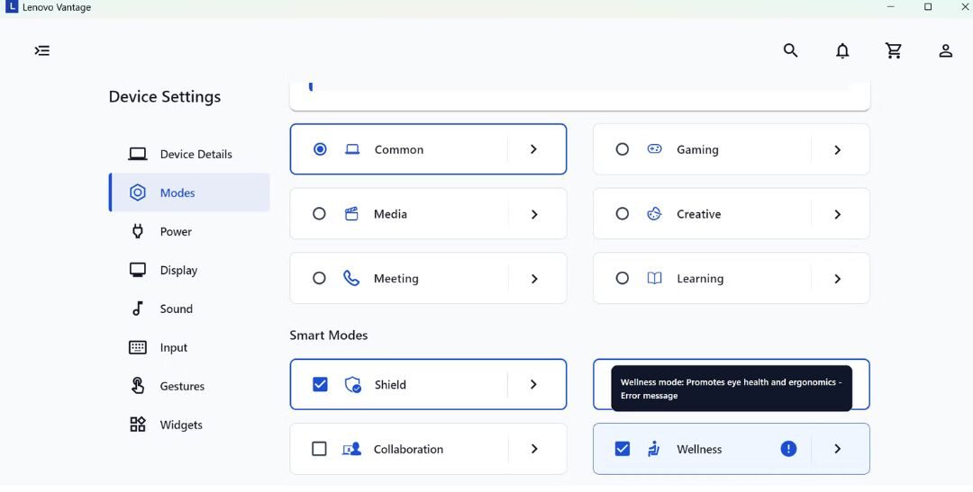Collapse the navigation menu hamburger icon
This screenshot has width=973, height=492.
(42, 50)
